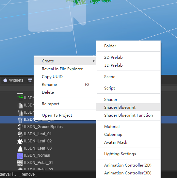Choose Shader Blueprint Function entry
The height and width of the screenshot is (178, 177).
(128, 115)
